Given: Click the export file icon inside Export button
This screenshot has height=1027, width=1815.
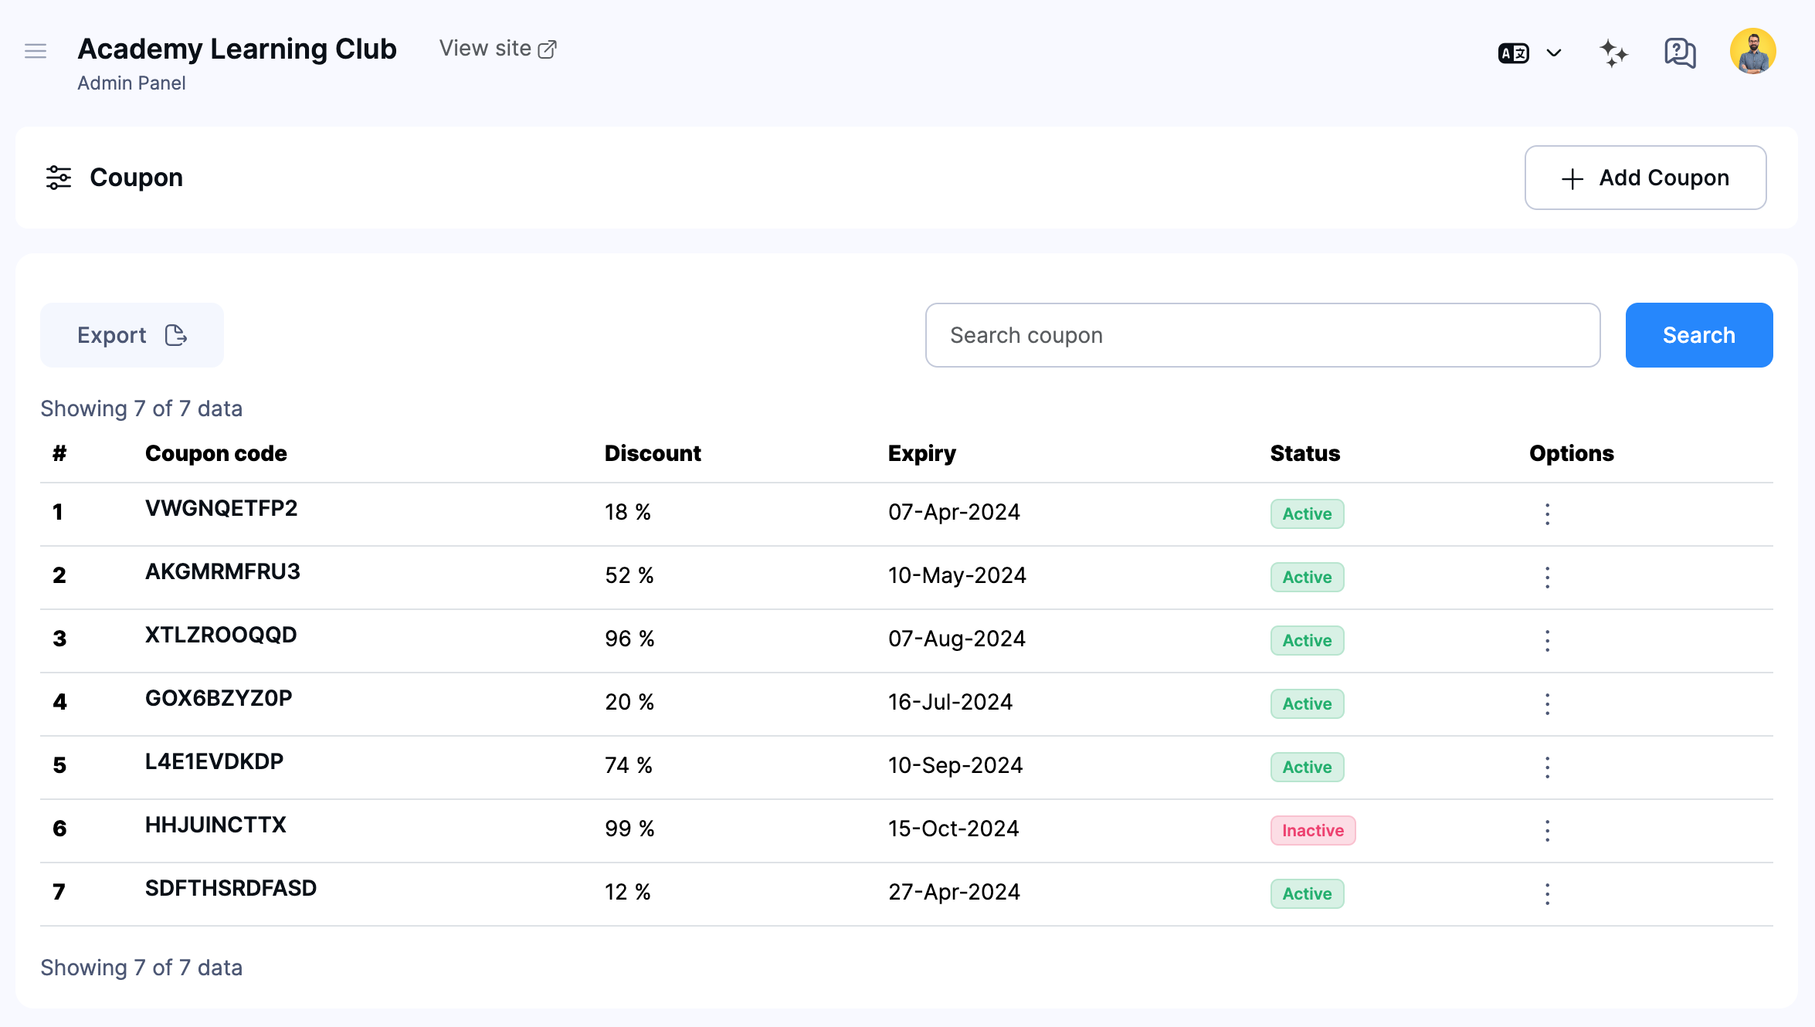Looking at the screenshot, I should coord(175,335).
